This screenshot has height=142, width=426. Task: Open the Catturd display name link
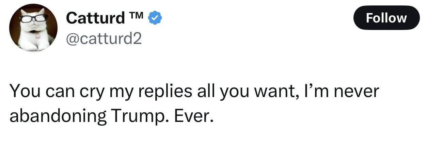coord(96,18)
